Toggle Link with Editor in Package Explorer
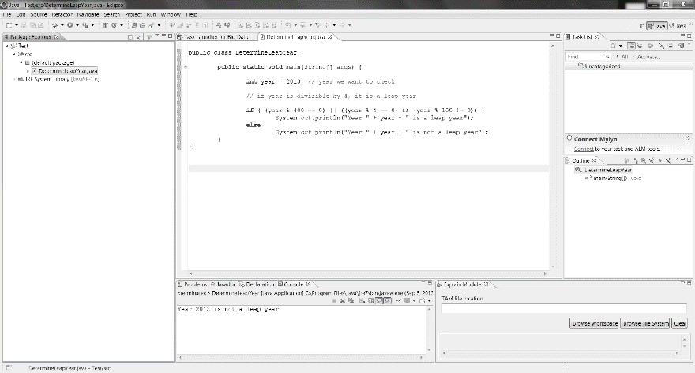Viewport: 695px width, 373px height. [137, 37]
